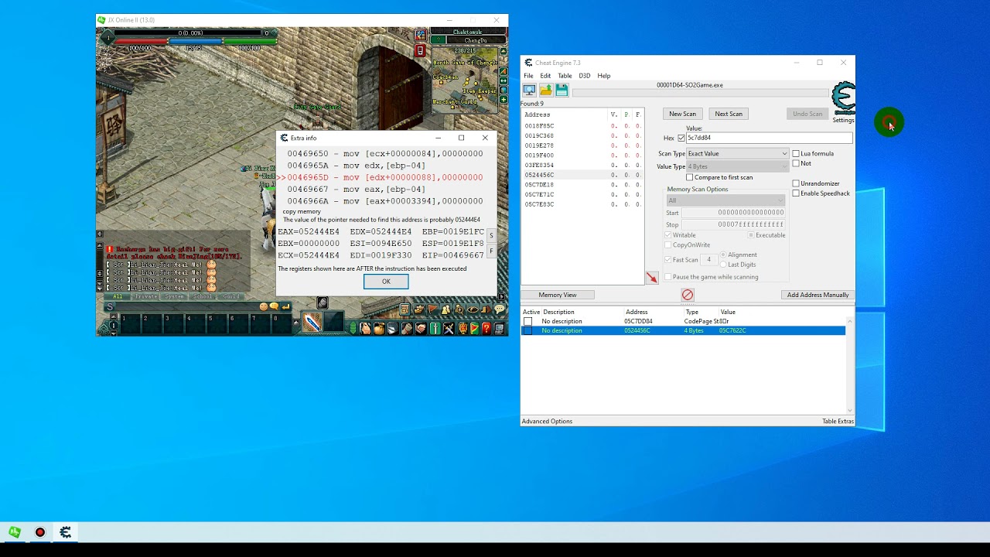This screenshot has height=557, width=990.
Task: Click the F button in Extra info
Action: click(490, 251)
